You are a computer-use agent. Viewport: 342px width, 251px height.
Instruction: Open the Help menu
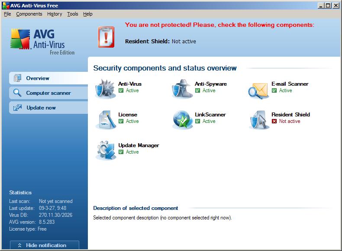pyautogui.click(x=88, y=14)
